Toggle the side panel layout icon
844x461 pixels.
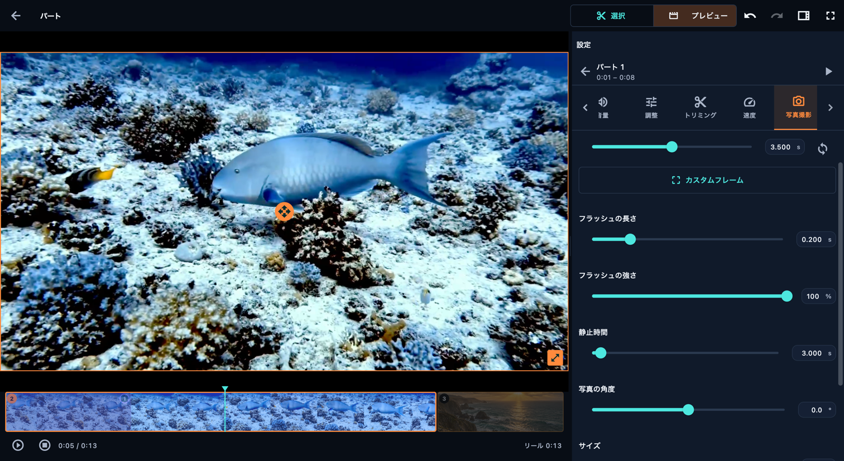803,16
